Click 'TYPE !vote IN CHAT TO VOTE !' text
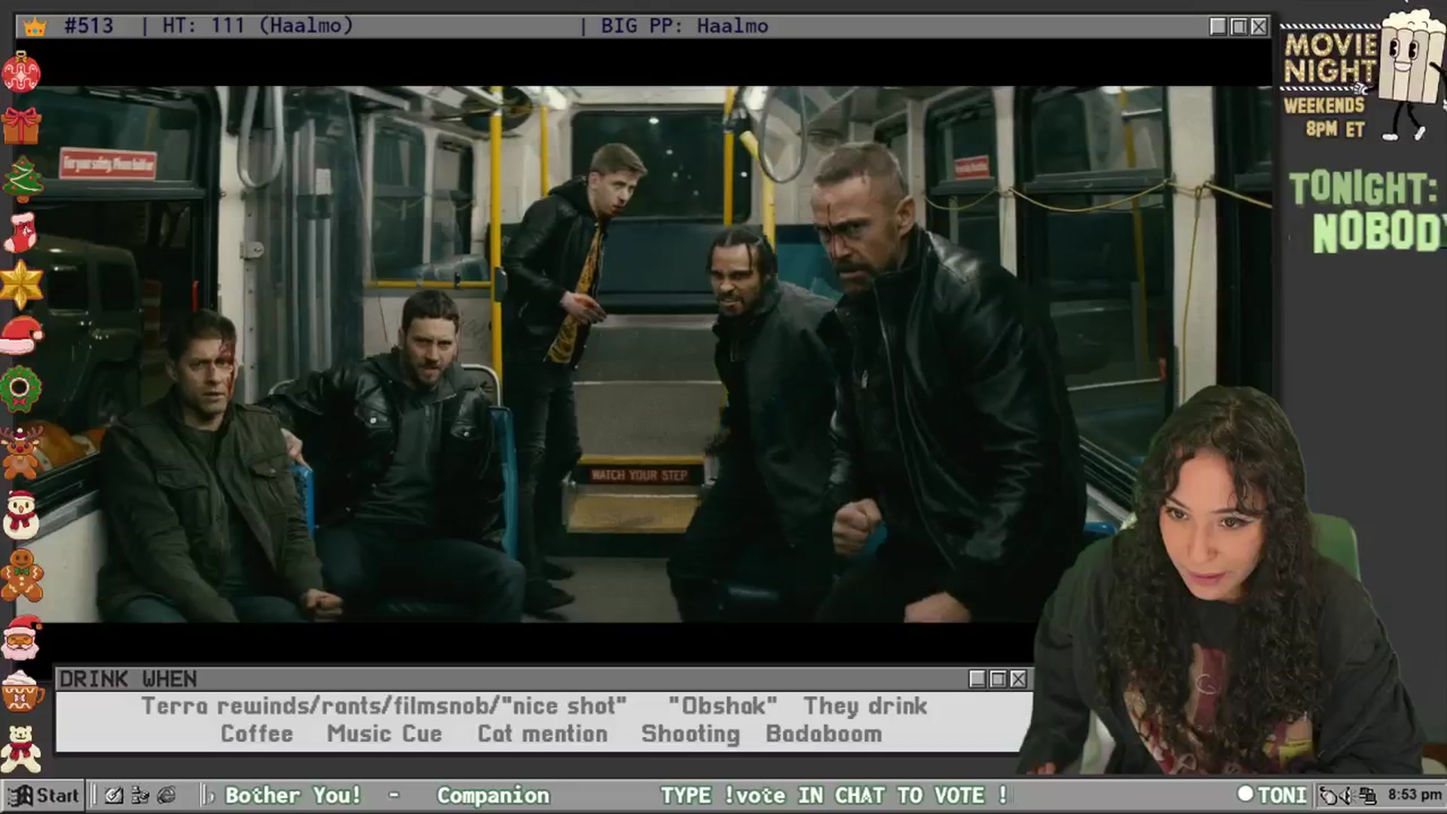 tap(833, 795)
